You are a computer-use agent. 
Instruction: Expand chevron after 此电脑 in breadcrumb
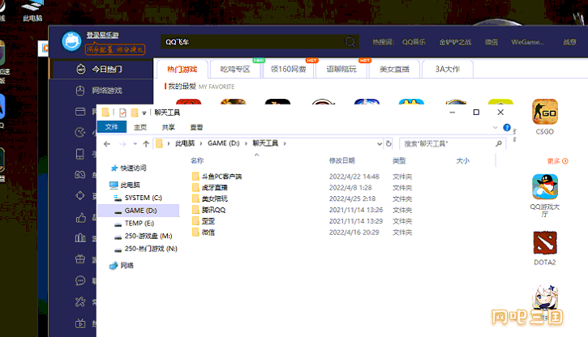coord(201,143)
